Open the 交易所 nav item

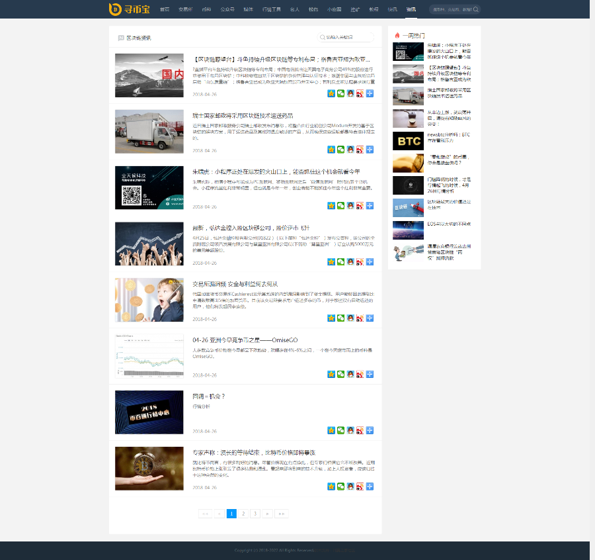186,9
